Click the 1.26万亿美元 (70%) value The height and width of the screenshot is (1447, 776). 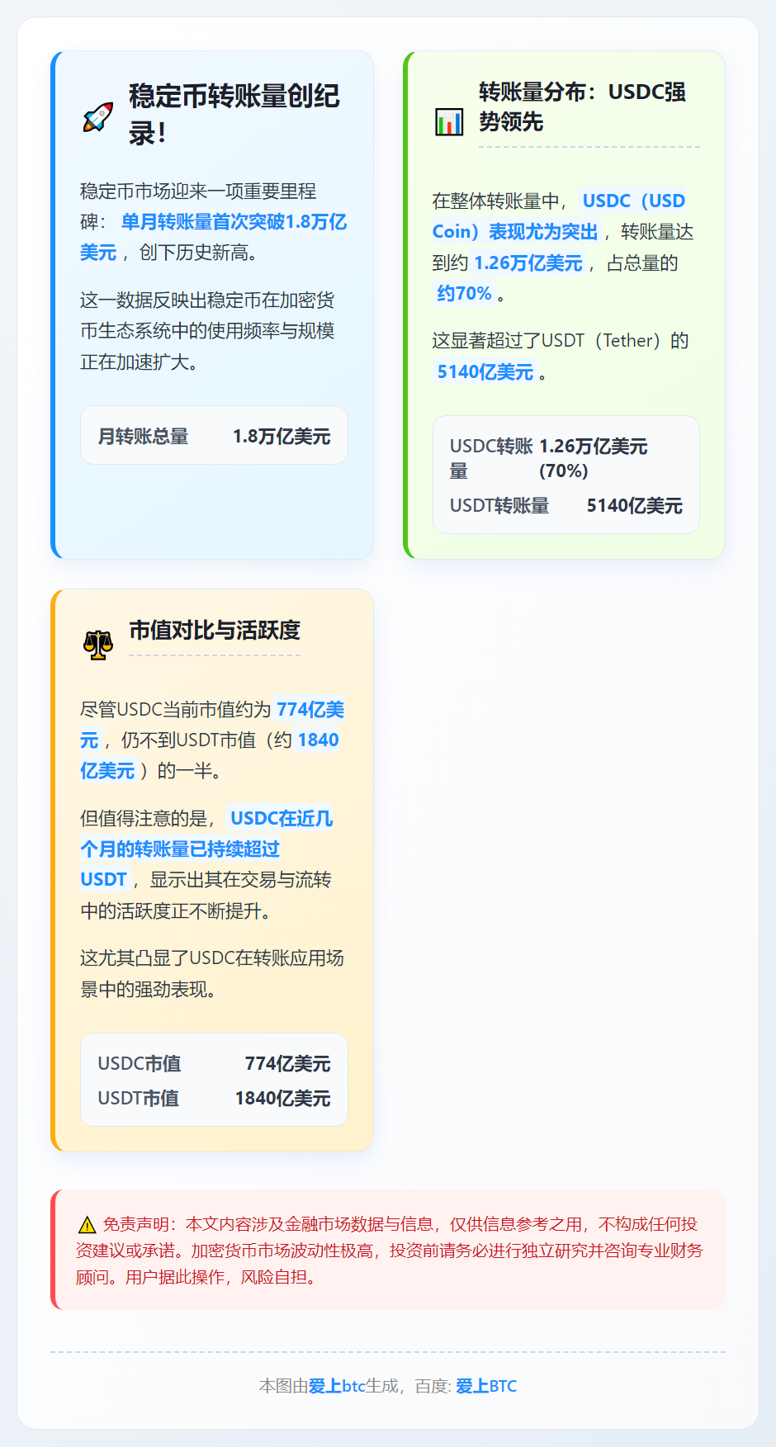[x=593, y=458]
